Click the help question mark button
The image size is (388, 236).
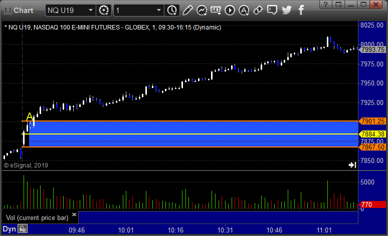point(326,4)
